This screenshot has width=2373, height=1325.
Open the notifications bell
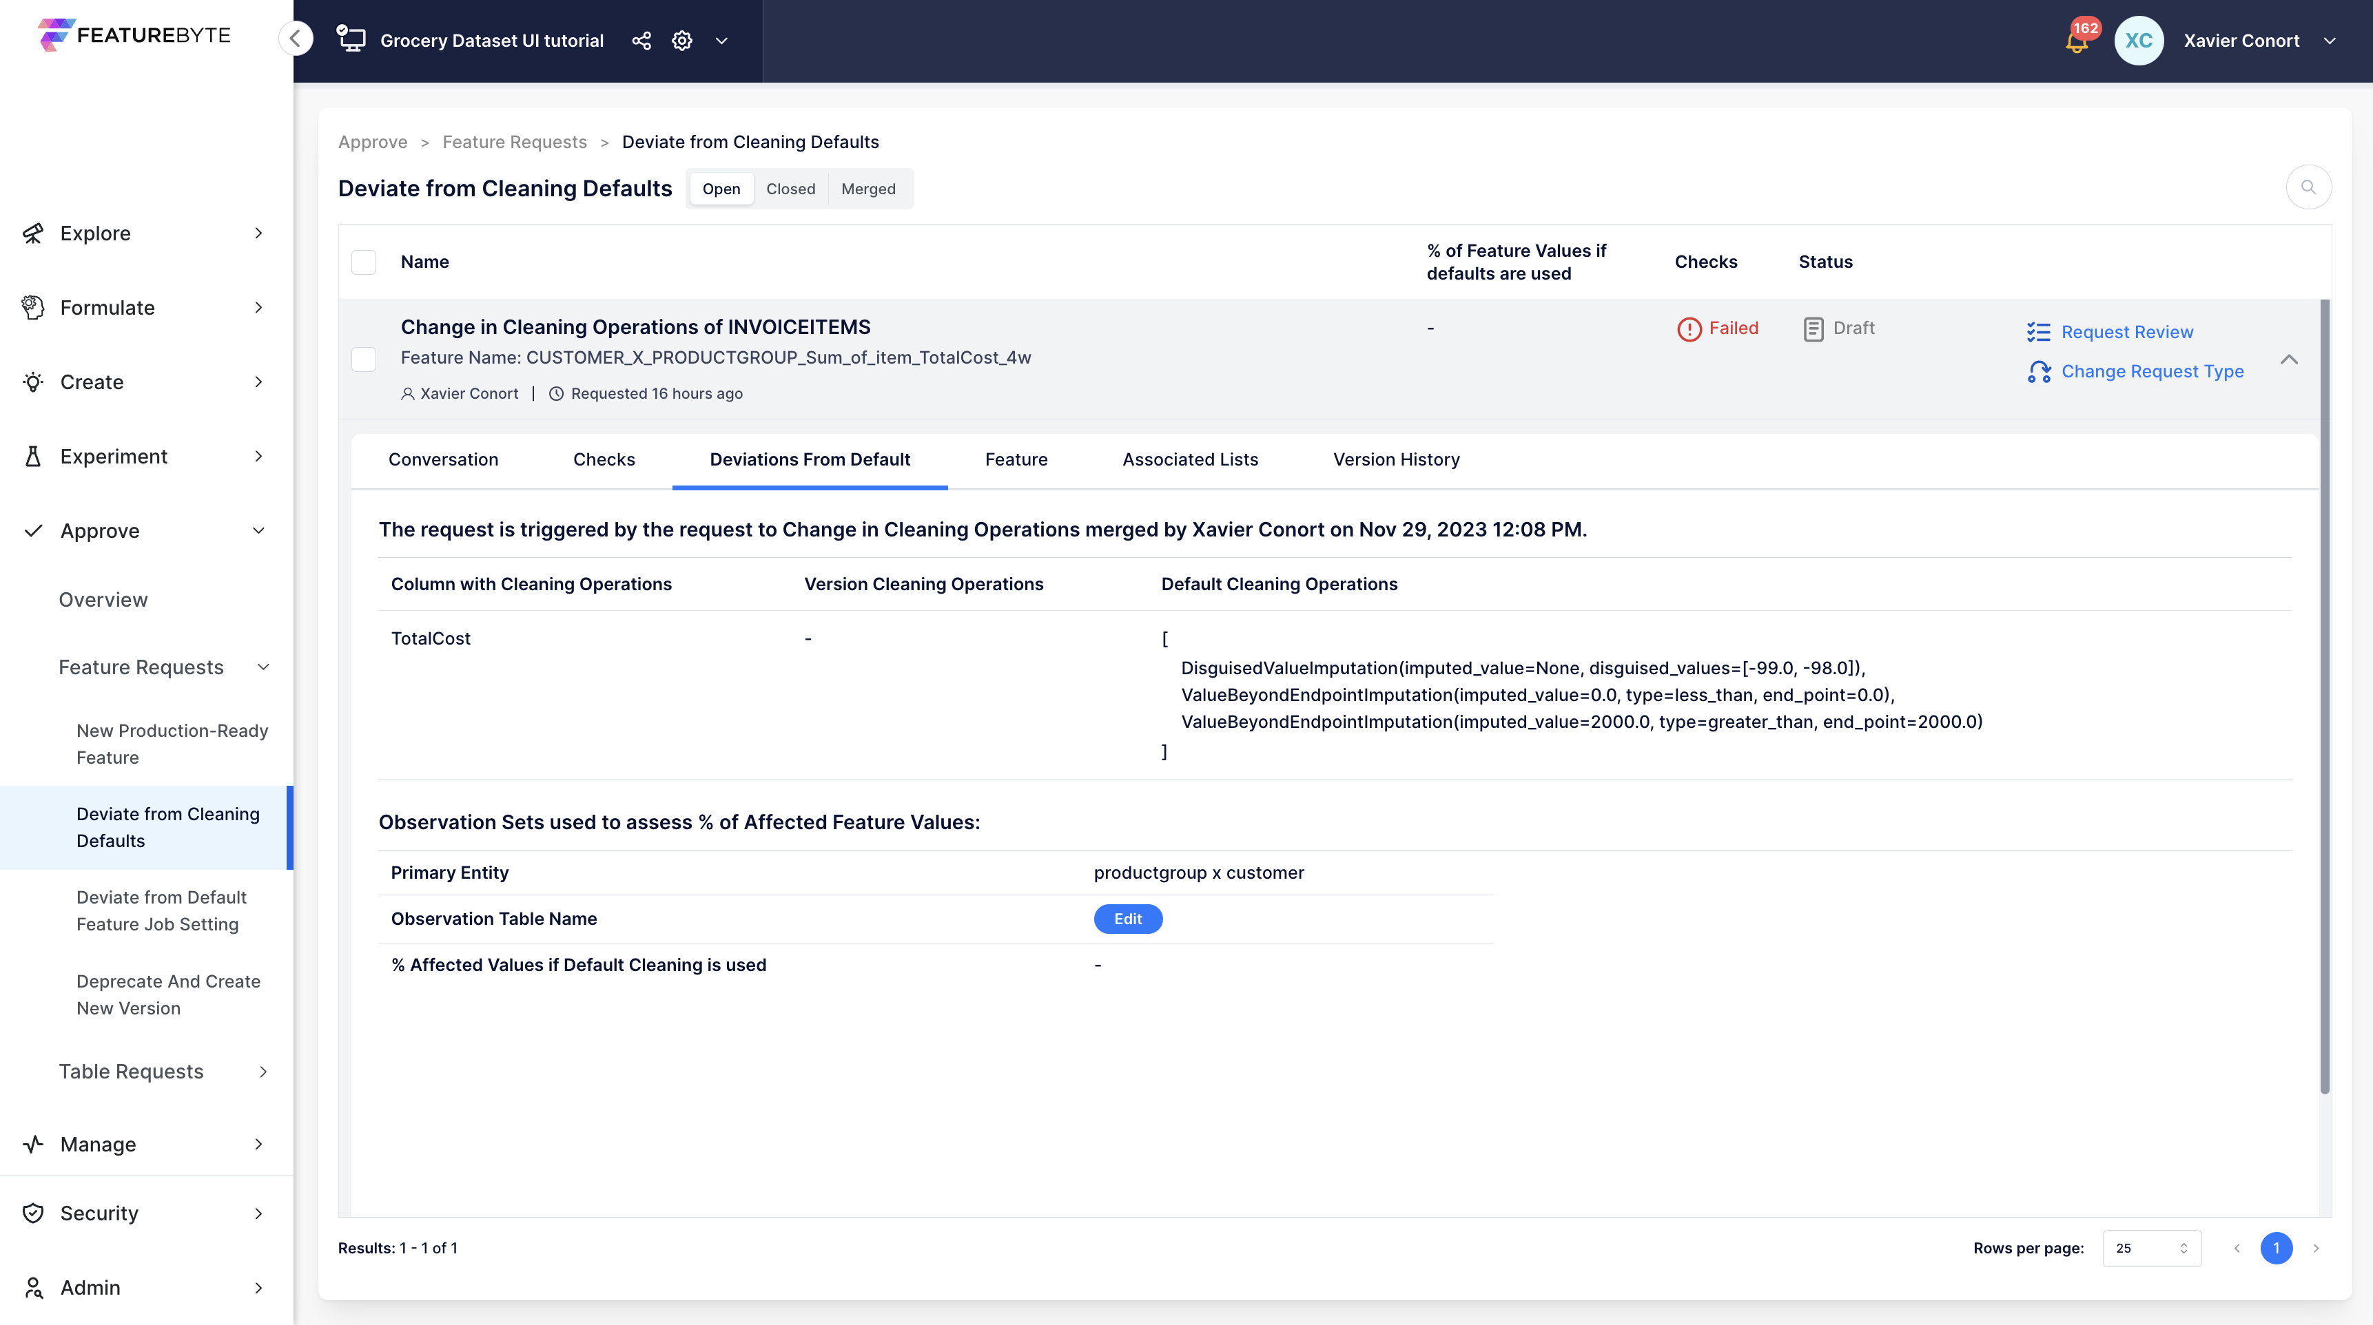pos(2077,43)
